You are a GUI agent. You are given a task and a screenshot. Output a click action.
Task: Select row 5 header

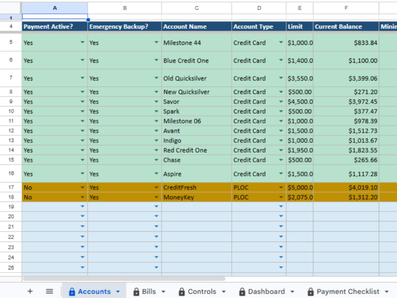click(x=11, y=42)
